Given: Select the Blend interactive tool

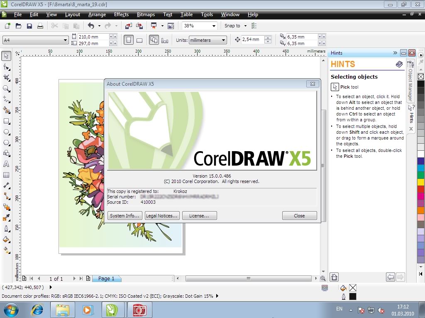Looking at the screenshot, I should 6,207.
